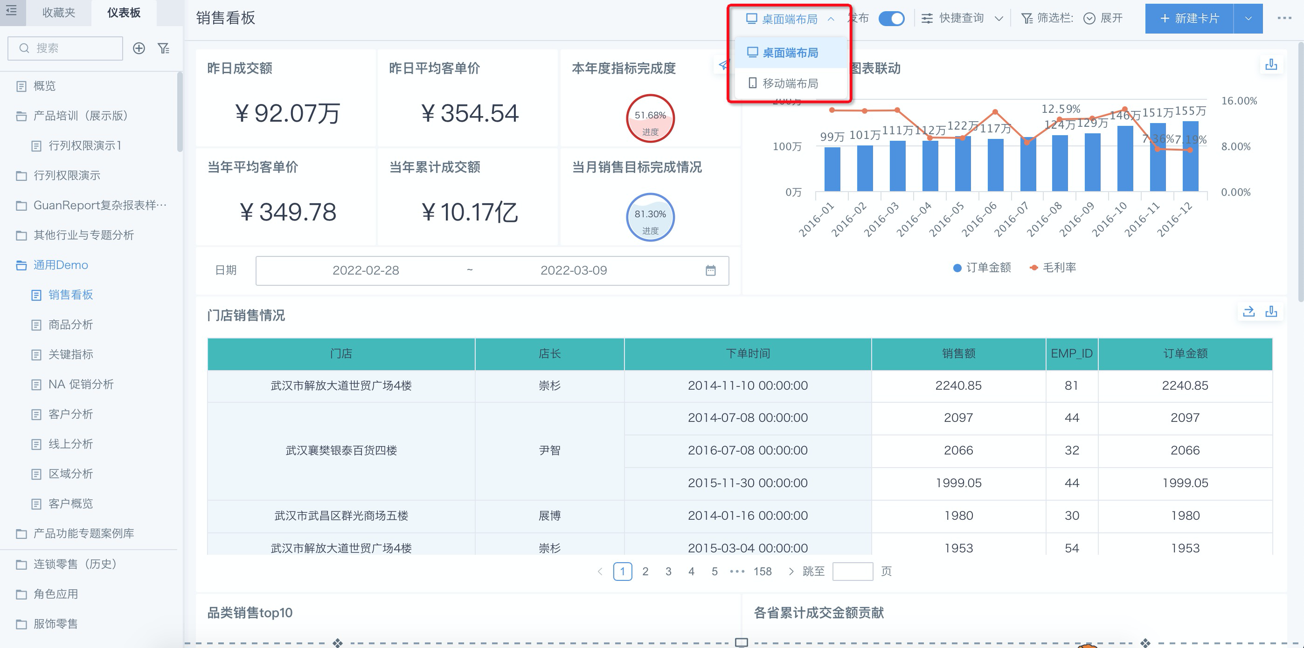Click the 下单时间 column header

point(748,353)
